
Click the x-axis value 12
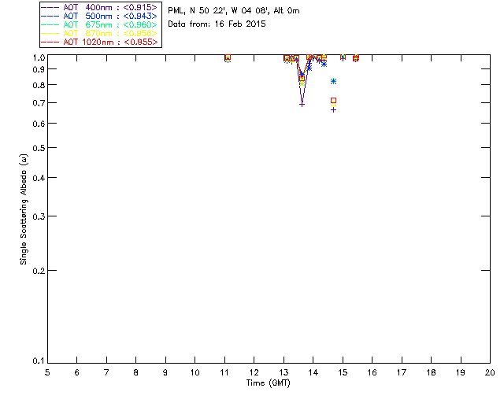click(x=254, y=372)
